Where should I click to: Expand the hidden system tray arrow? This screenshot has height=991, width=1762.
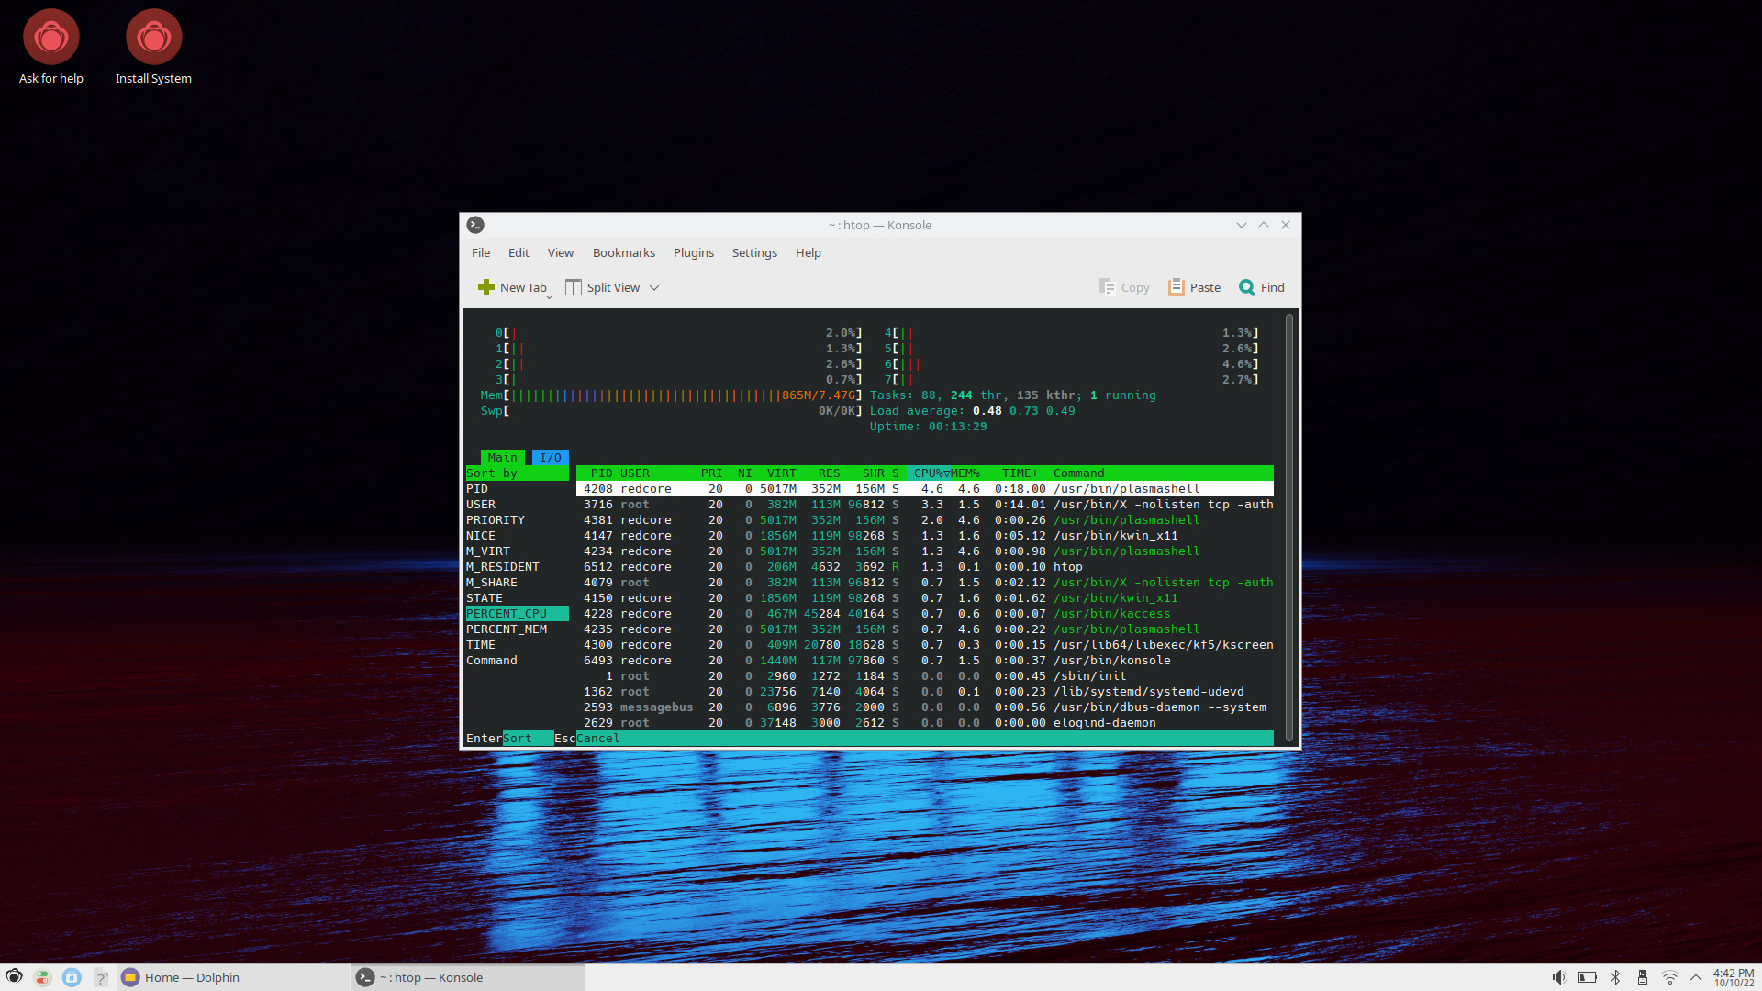click(1696, 977)
